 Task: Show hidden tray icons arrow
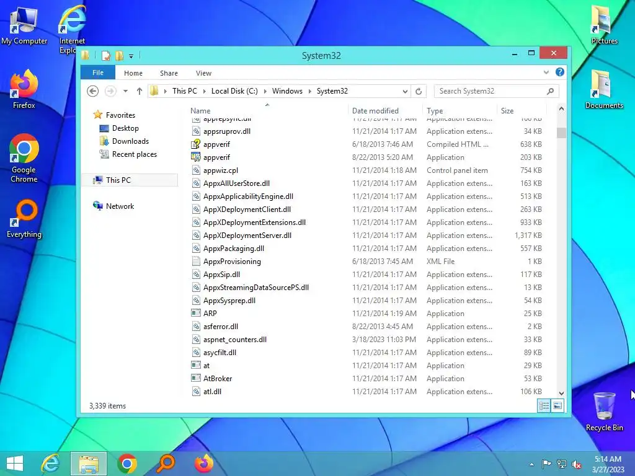tap(531, 464)
